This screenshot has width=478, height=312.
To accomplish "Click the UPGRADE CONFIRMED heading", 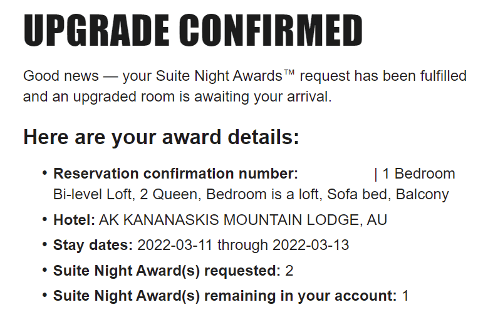I will coord(193,30).
